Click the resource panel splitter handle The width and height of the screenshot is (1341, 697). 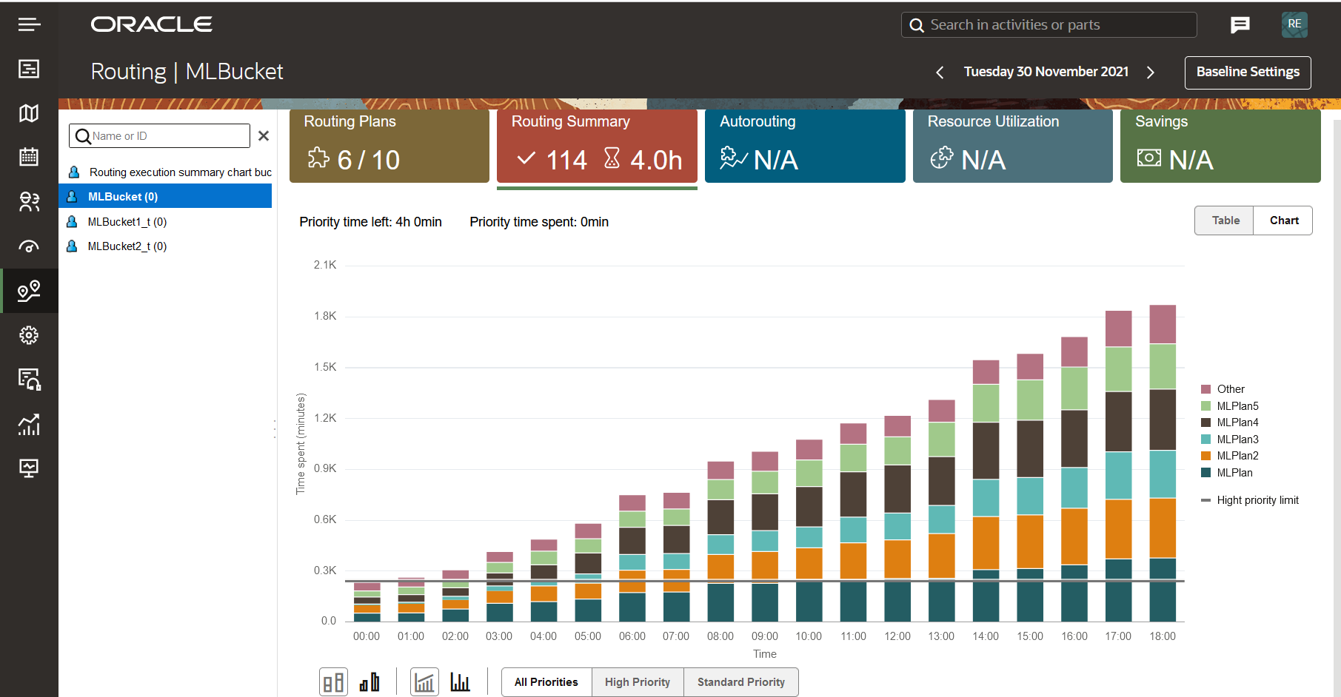(x=275, y=429)
